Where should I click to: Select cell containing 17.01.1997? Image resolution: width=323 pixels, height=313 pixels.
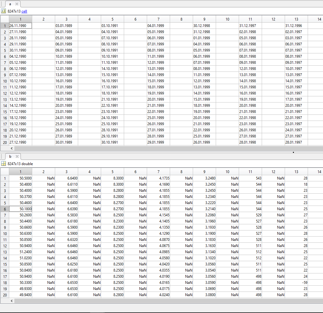click(296, 99)
